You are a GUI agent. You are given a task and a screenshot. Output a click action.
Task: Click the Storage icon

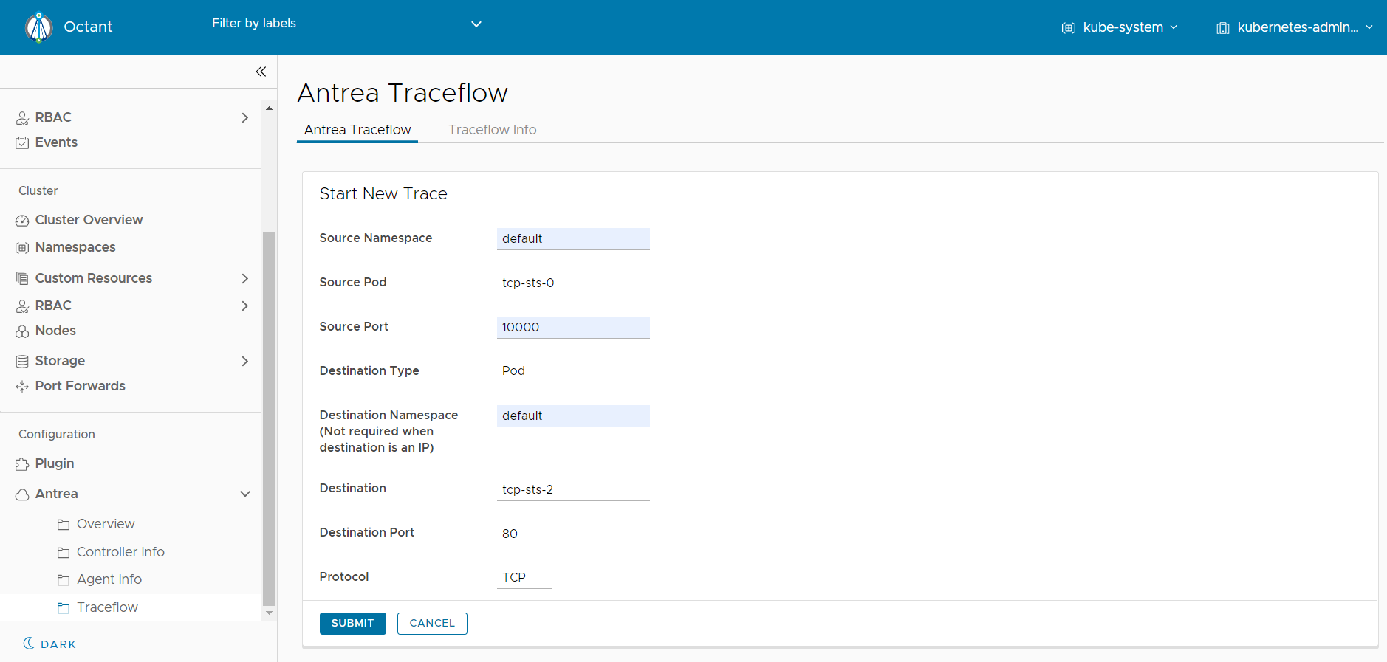(22, 361)
